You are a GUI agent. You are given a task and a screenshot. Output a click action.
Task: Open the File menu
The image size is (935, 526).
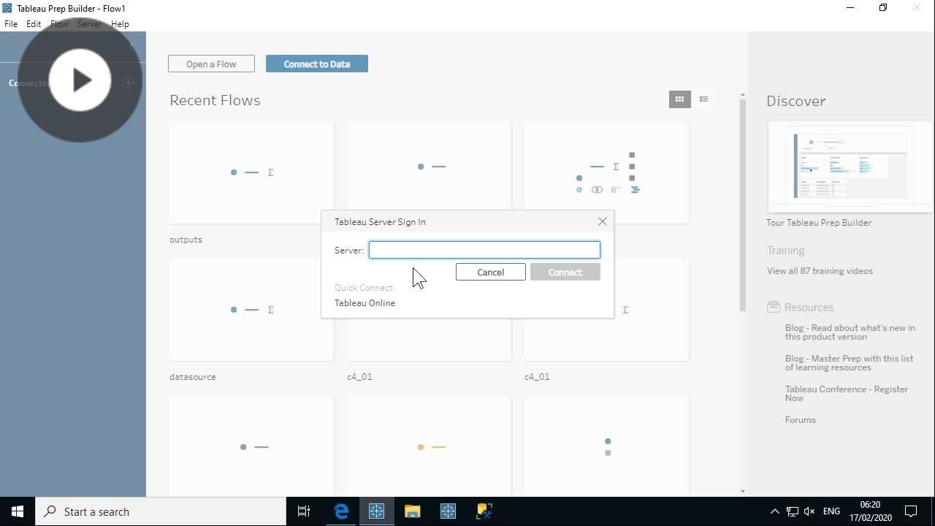[11, 24]
